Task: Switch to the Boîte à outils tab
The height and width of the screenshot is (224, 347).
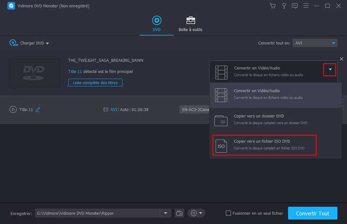Action: (190, 24)
